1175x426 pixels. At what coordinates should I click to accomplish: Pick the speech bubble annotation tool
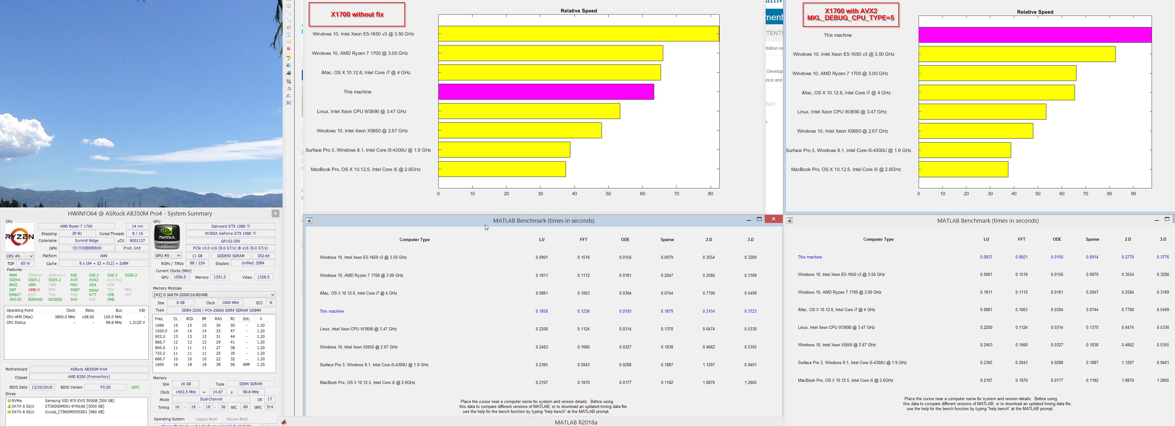tap(289, 41)
